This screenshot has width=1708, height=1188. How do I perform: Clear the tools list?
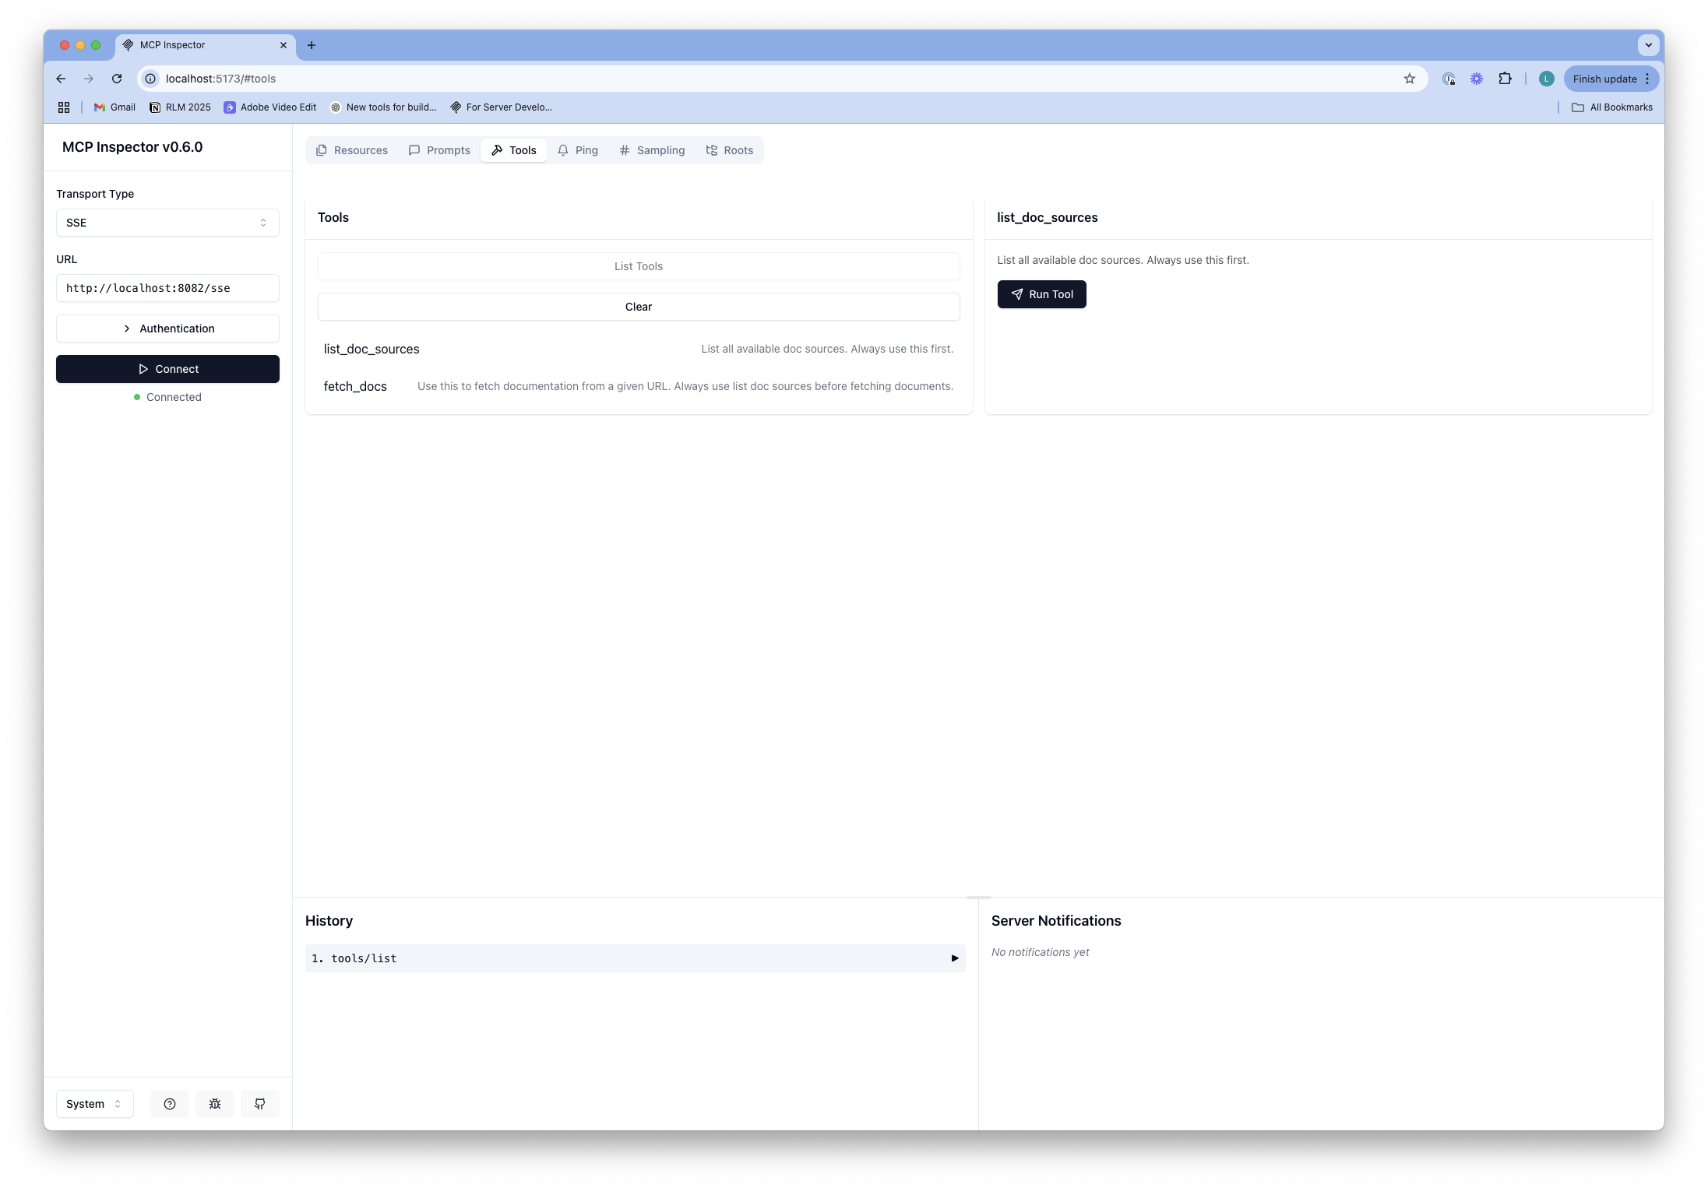tap(638, 306)
